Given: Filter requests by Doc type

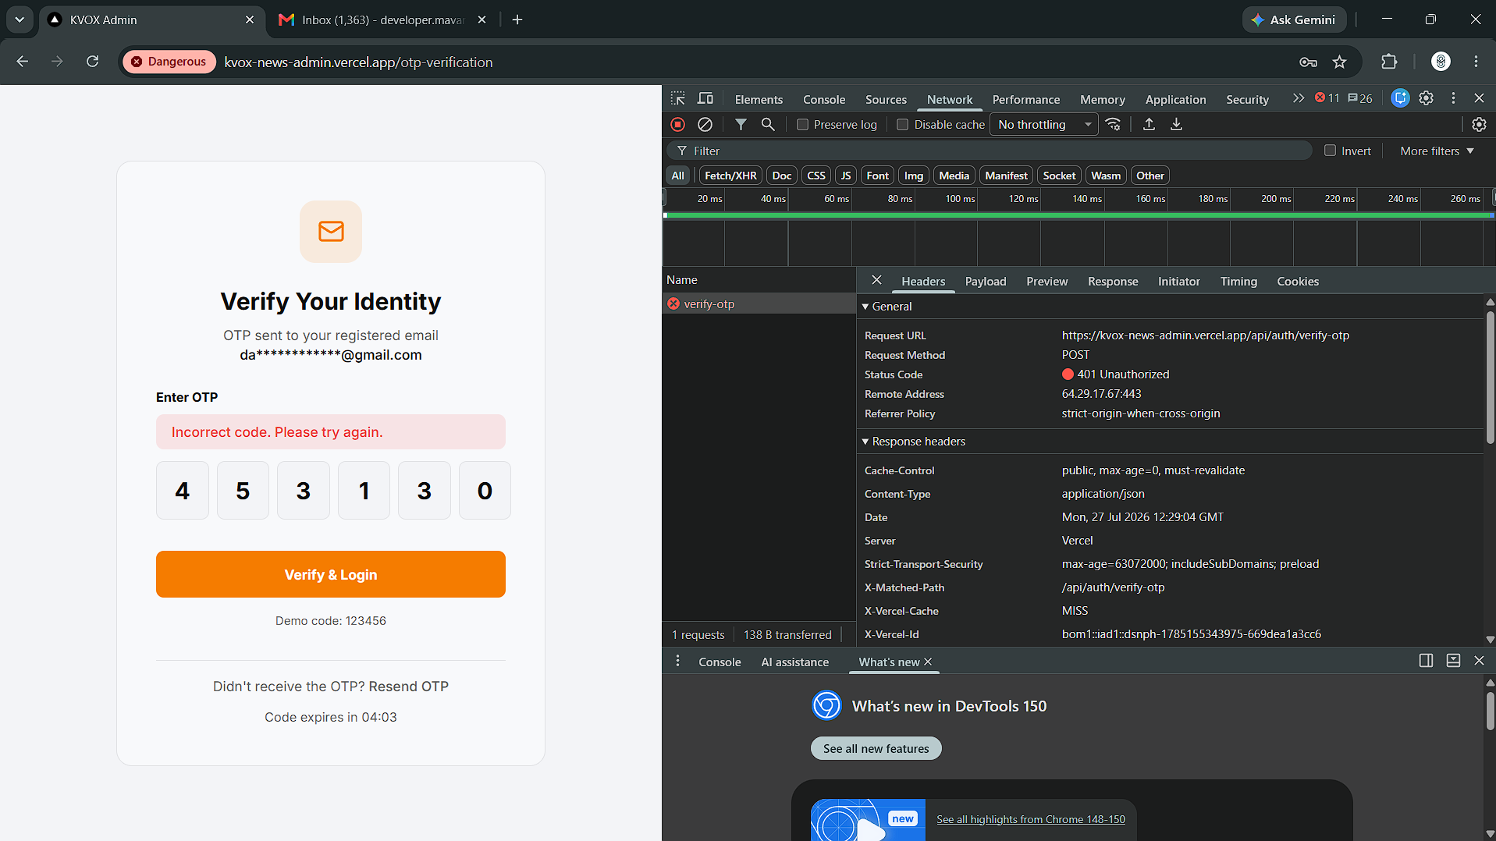Looking at the screenshot, I should pos(782,176).
